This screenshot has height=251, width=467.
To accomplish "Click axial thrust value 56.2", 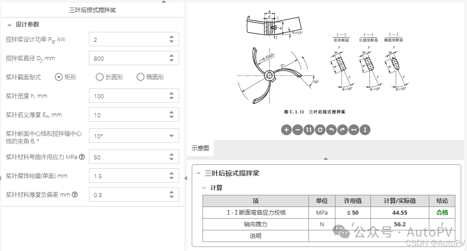I will coord(400,224).
